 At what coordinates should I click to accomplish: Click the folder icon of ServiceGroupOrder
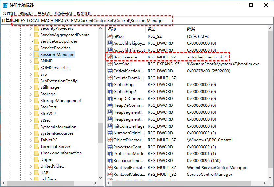tap(36, 41)
